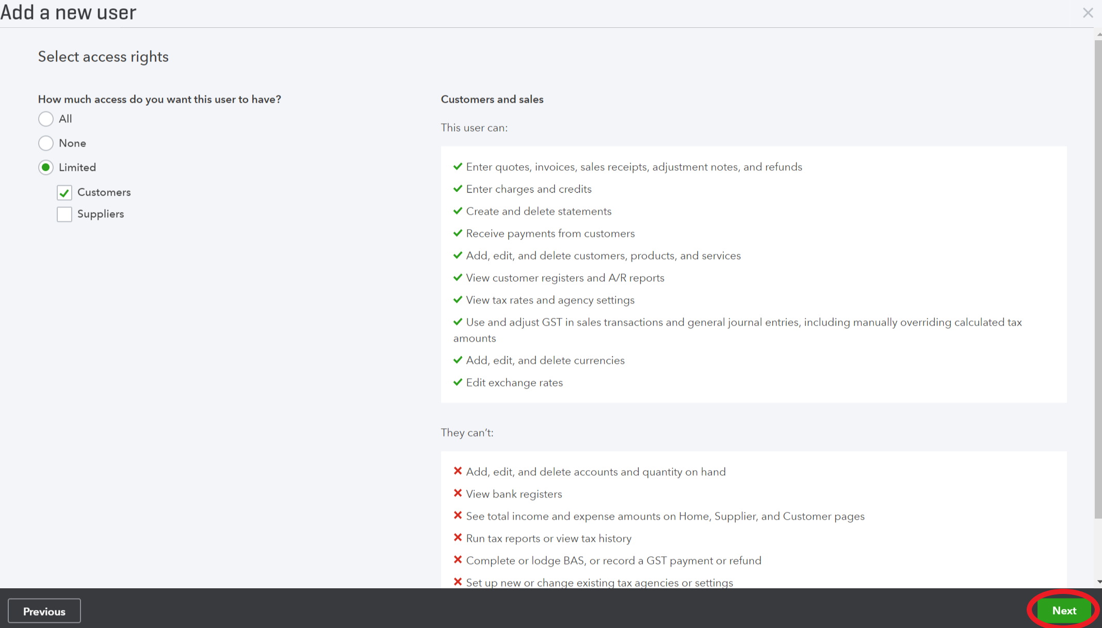Close the 'Add a new user' dialog

pos(1088,12)
